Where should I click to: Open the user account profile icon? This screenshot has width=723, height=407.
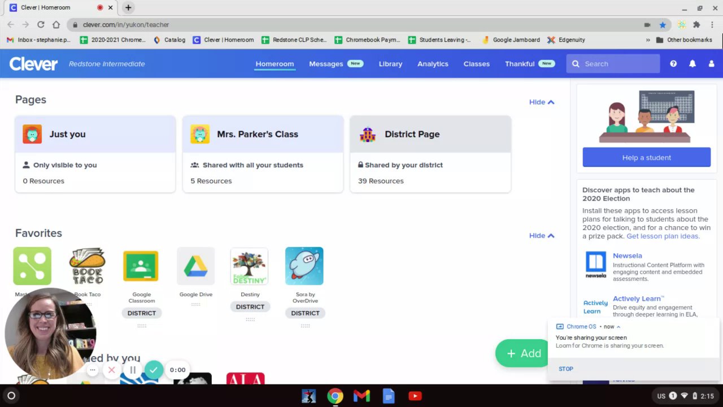pyautogui.click(x=711, y=64)
